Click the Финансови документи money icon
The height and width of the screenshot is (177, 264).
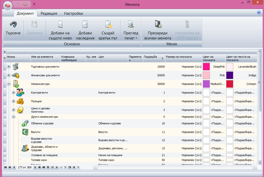(16, 75)
